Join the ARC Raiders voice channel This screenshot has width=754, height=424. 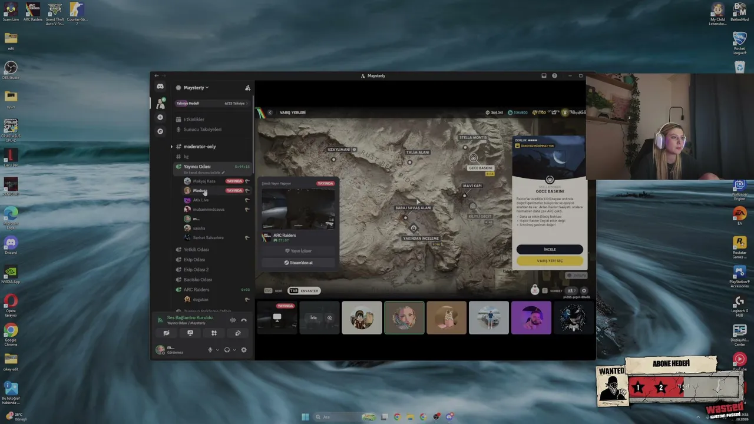[x=196, y=290]
